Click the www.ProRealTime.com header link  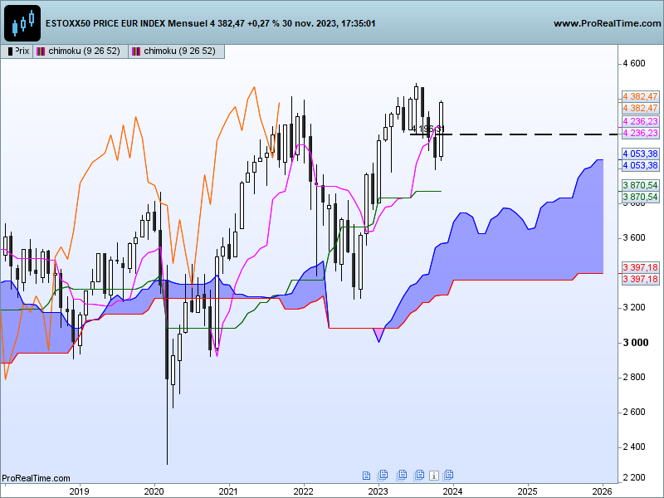pos(608,23)
